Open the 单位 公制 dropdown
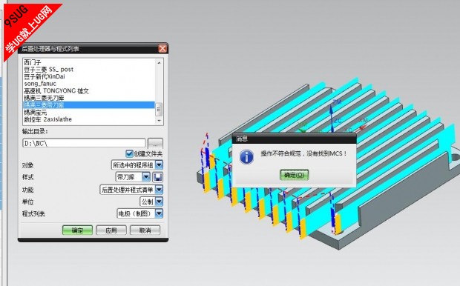The width and height of the screenshot is (460, 286). pos(159,202)
